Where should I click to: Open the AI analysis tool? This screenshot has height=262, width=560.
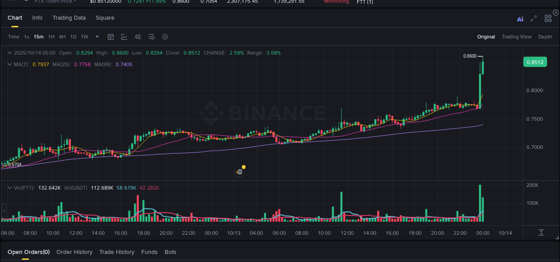(x=520, y=19)
